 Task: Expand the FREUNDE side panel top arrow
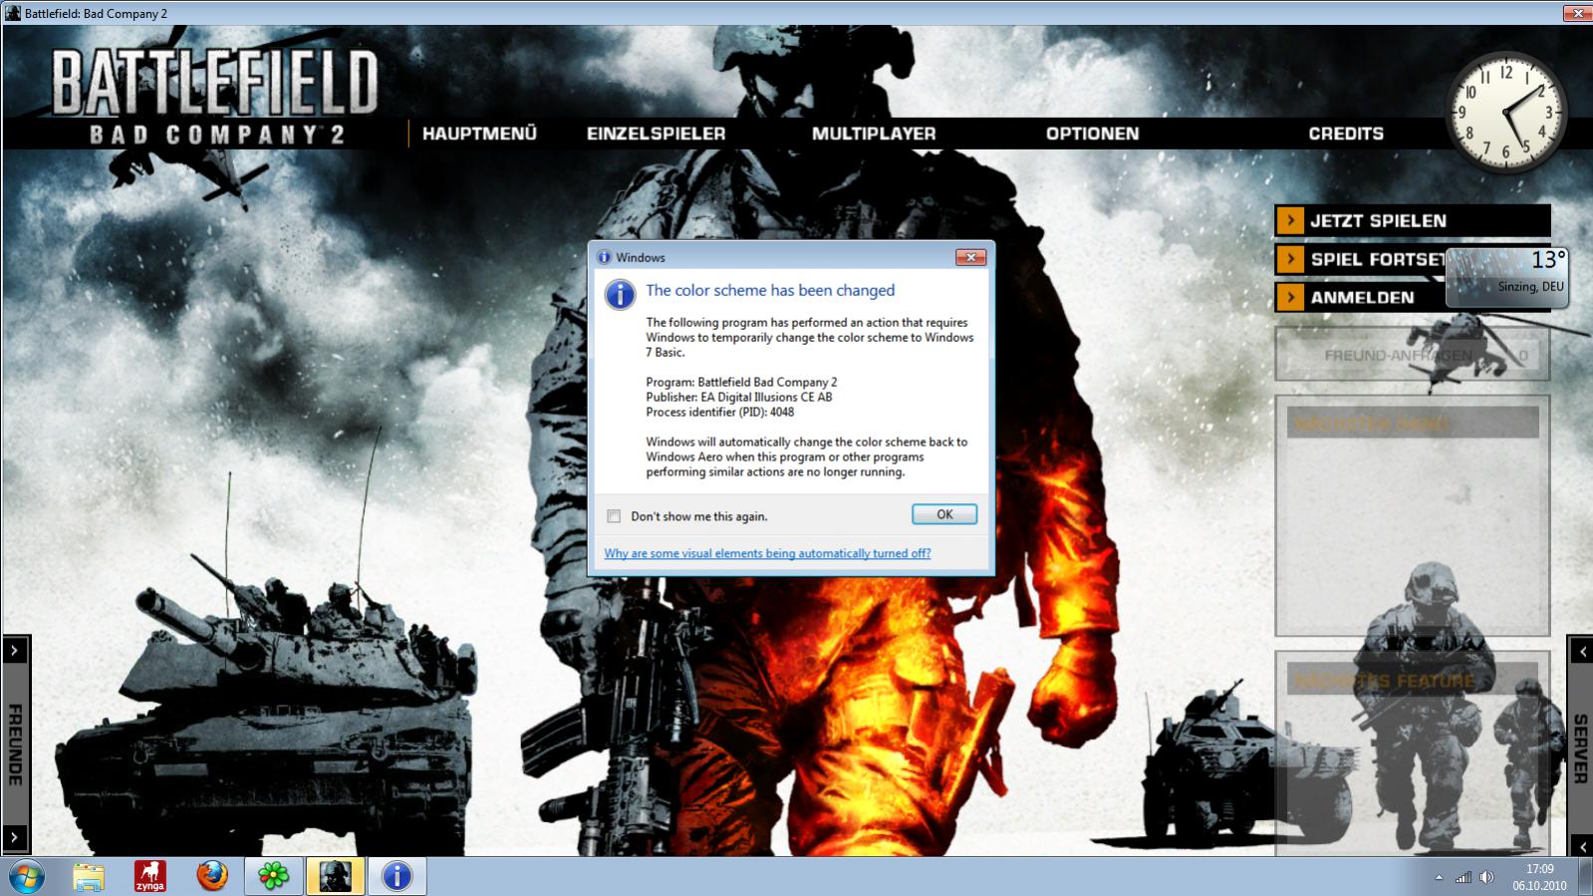(15, 651)
